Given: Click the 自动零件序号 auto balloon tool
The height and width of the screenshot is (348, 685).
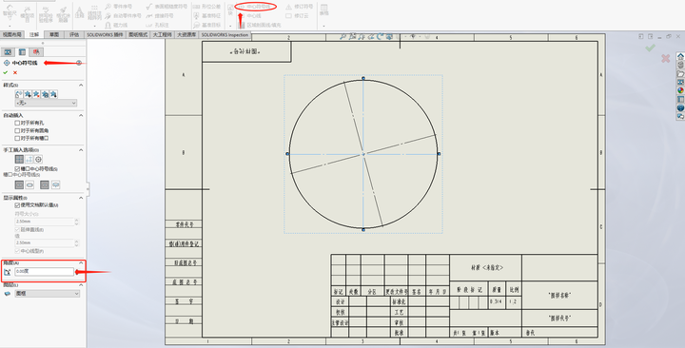Looking at the screenshot, I should [x=123, y=16].
